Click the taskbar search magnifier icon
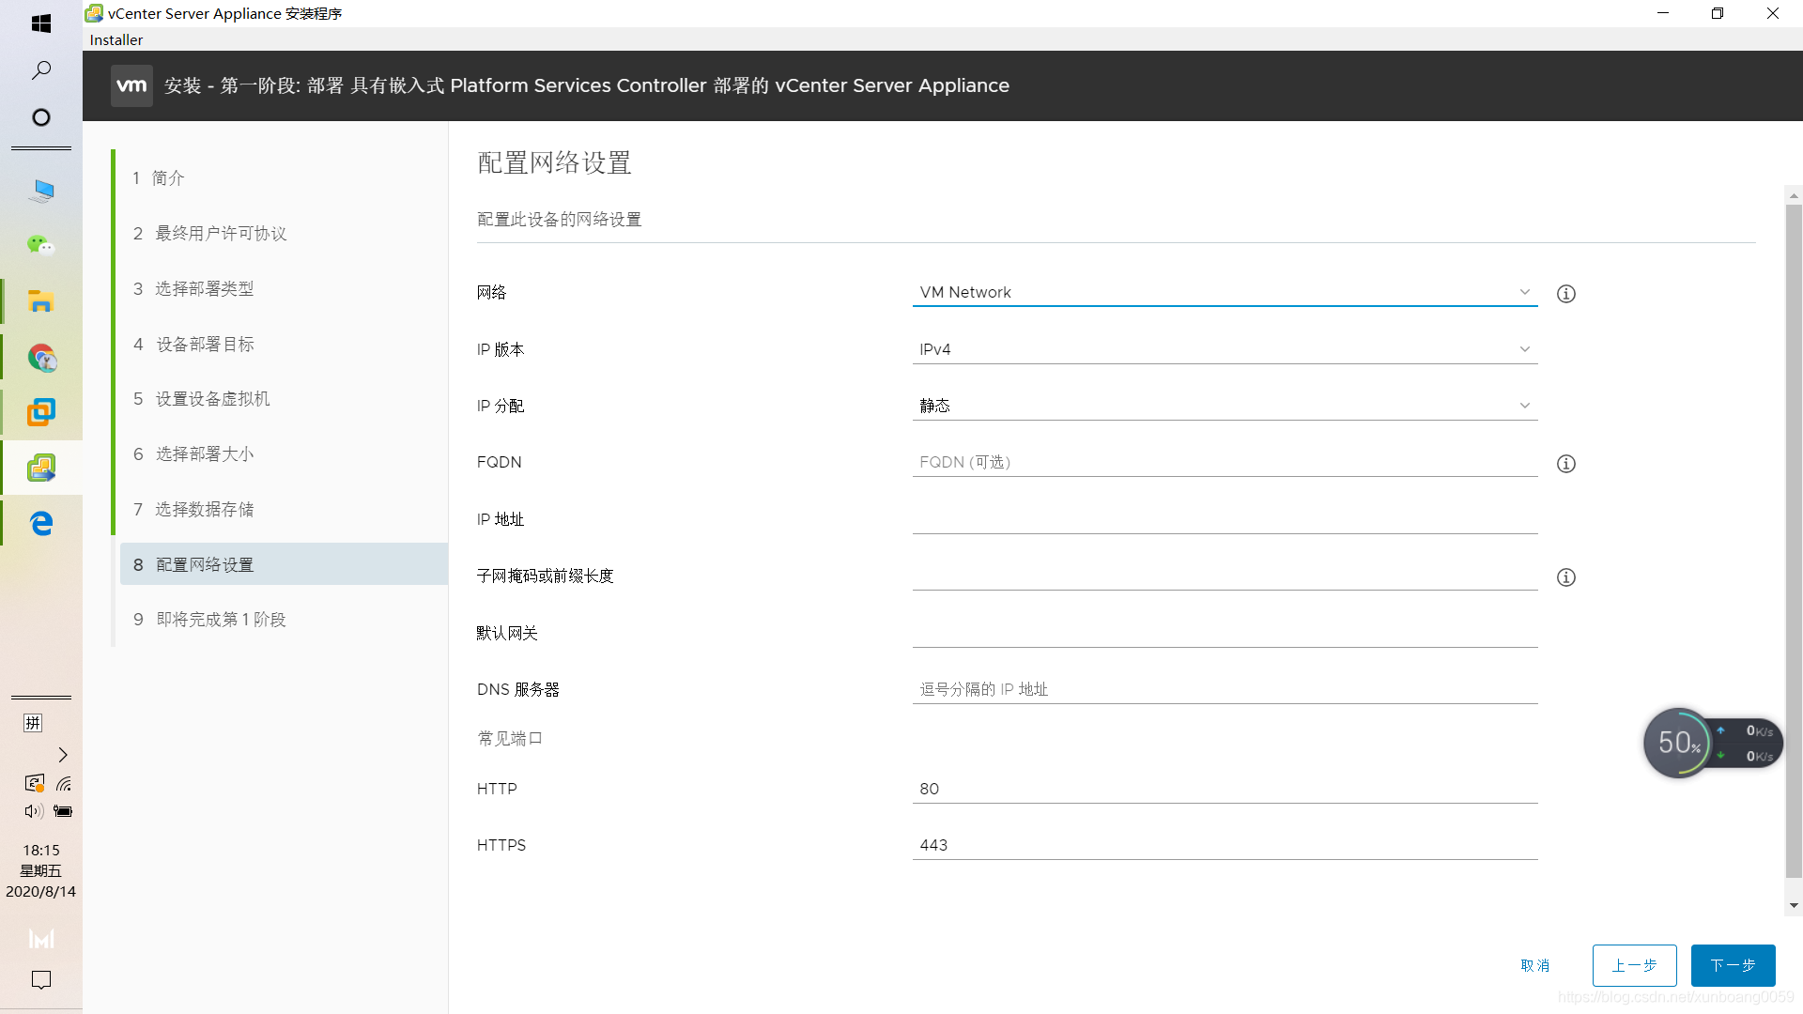This screenshot has height=1014, width=1803. coord(40,70)
